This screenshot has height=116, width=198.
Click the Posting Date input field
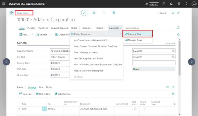click(60, 63)
